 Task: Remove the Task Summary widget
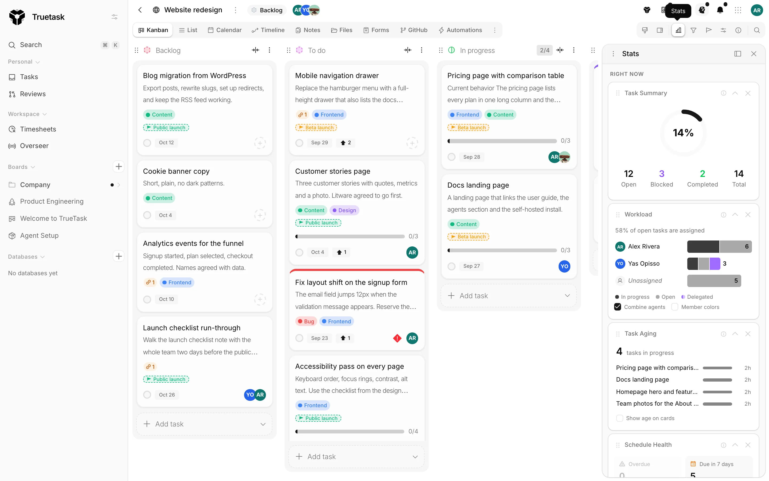click(748, 93)
